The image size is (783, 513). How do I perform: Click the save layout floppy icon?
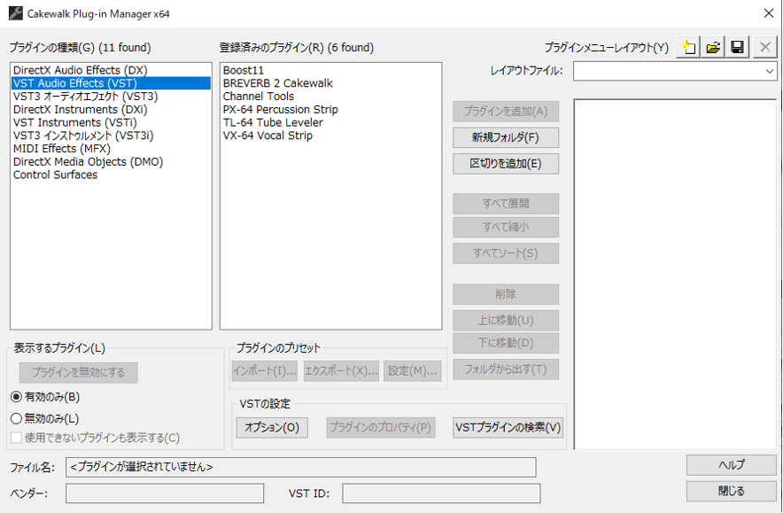(x=738, y=48)
